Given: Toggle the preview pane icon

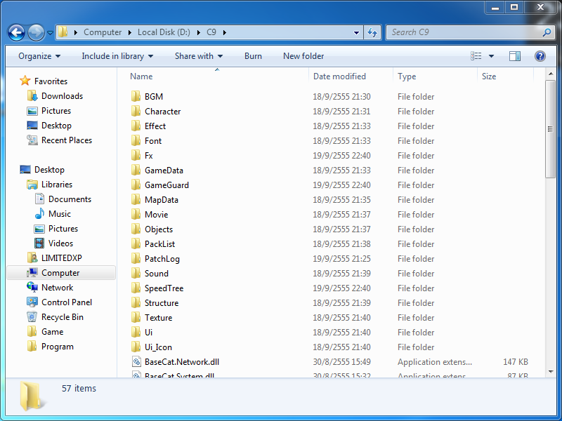Looking at the screenshot, I should coord(515,56).
